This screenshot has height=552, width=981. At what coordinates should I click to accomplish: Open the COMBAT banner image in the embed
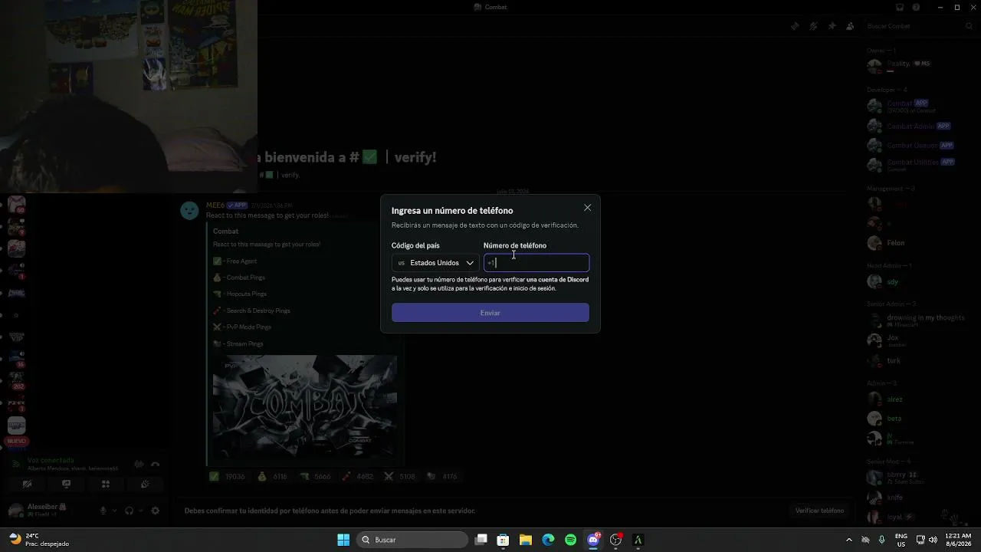[x=305, y=406]
